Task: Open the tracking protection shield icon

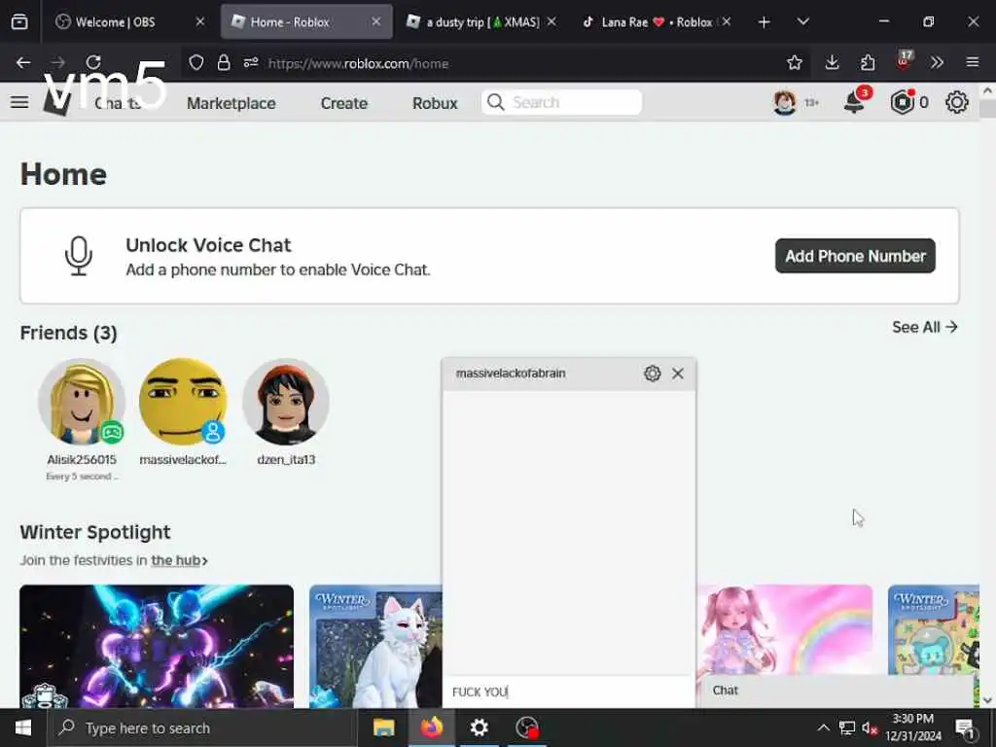Action: coord(196,62)
